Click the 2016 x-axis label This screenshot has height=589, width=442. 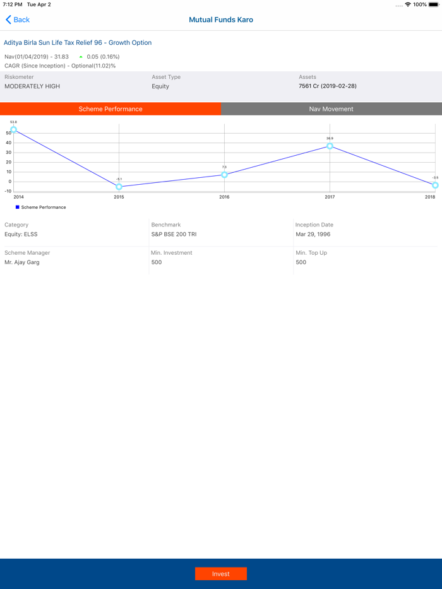click(x=224, y=197)
